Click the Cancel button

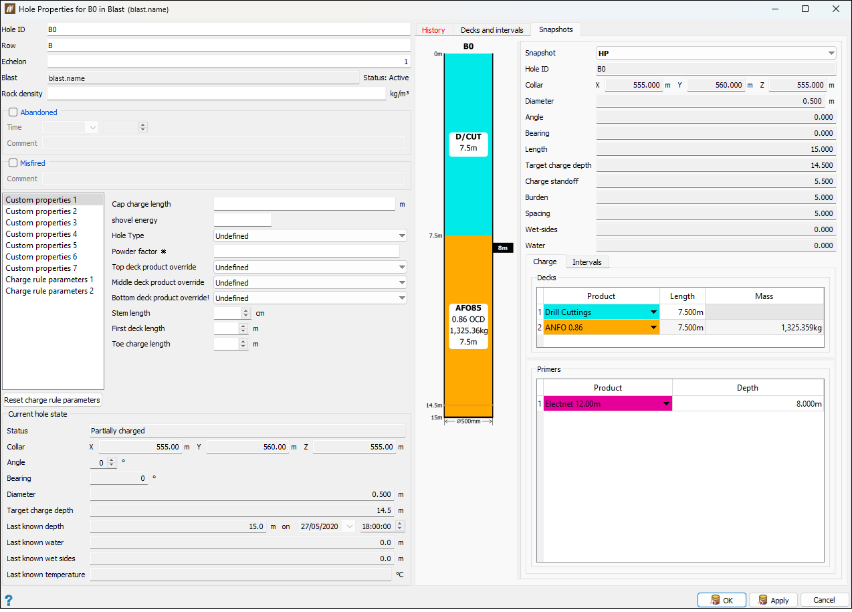click(x=825, y=600)
